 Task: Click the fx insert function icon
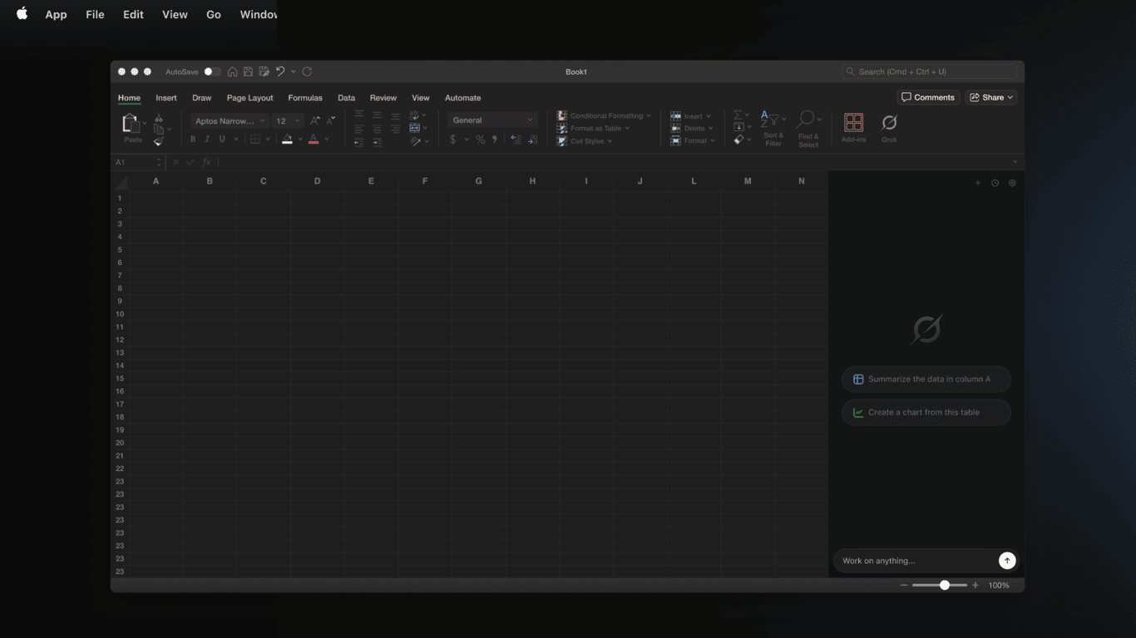click(x=206, y=162)
